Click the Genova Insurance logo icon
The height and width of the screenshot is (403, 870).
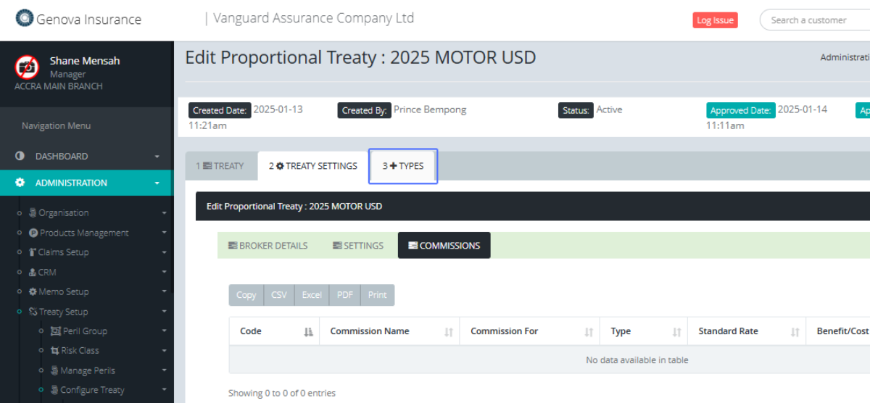[25, 19]
